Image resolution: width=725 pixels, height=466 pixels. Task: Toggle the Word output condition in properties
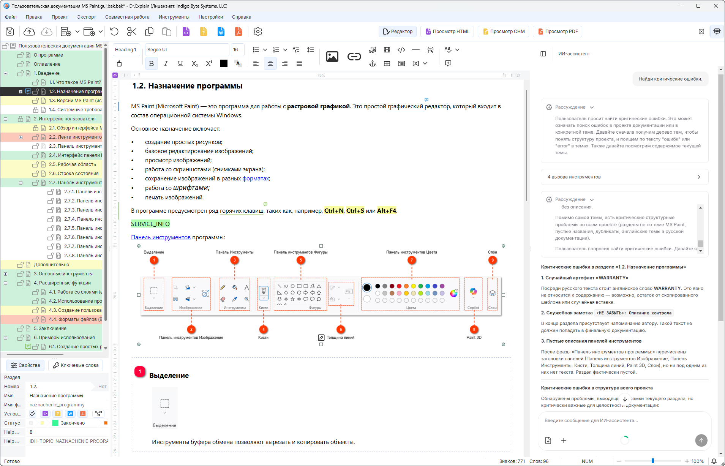[x=70, y=414]
